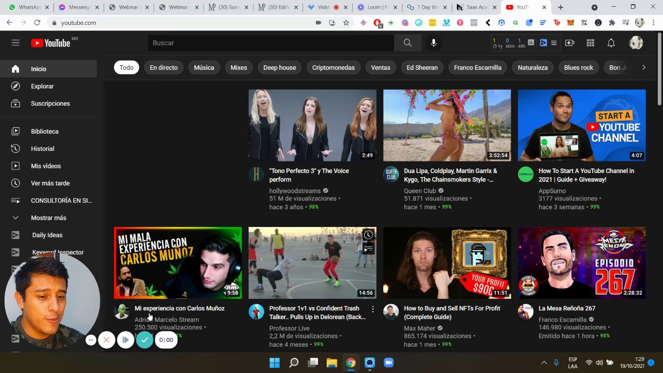The height and width of the screenshot is (373, 663).
Task: Select the Ed Sheeran filter chip
Action: pyautogui.click(x=422, y=68)
